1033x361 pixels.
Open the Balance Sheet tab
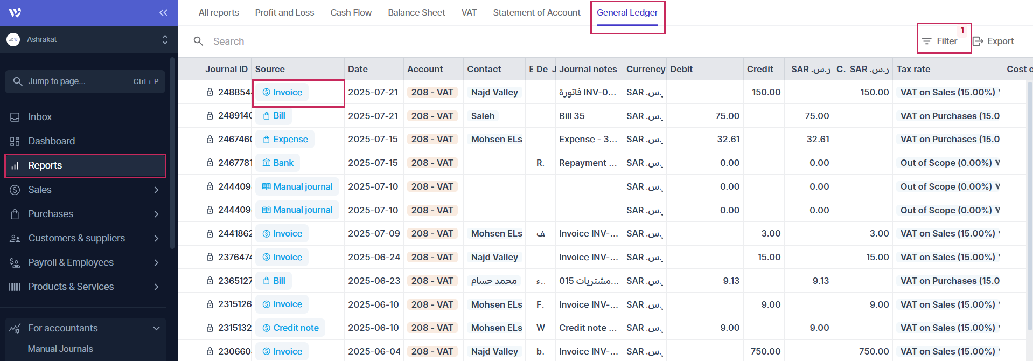(416, 12)
